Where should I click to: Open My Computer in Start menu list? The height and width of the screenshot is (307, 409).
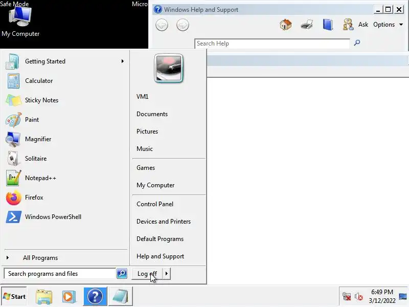tap(155, 185)
